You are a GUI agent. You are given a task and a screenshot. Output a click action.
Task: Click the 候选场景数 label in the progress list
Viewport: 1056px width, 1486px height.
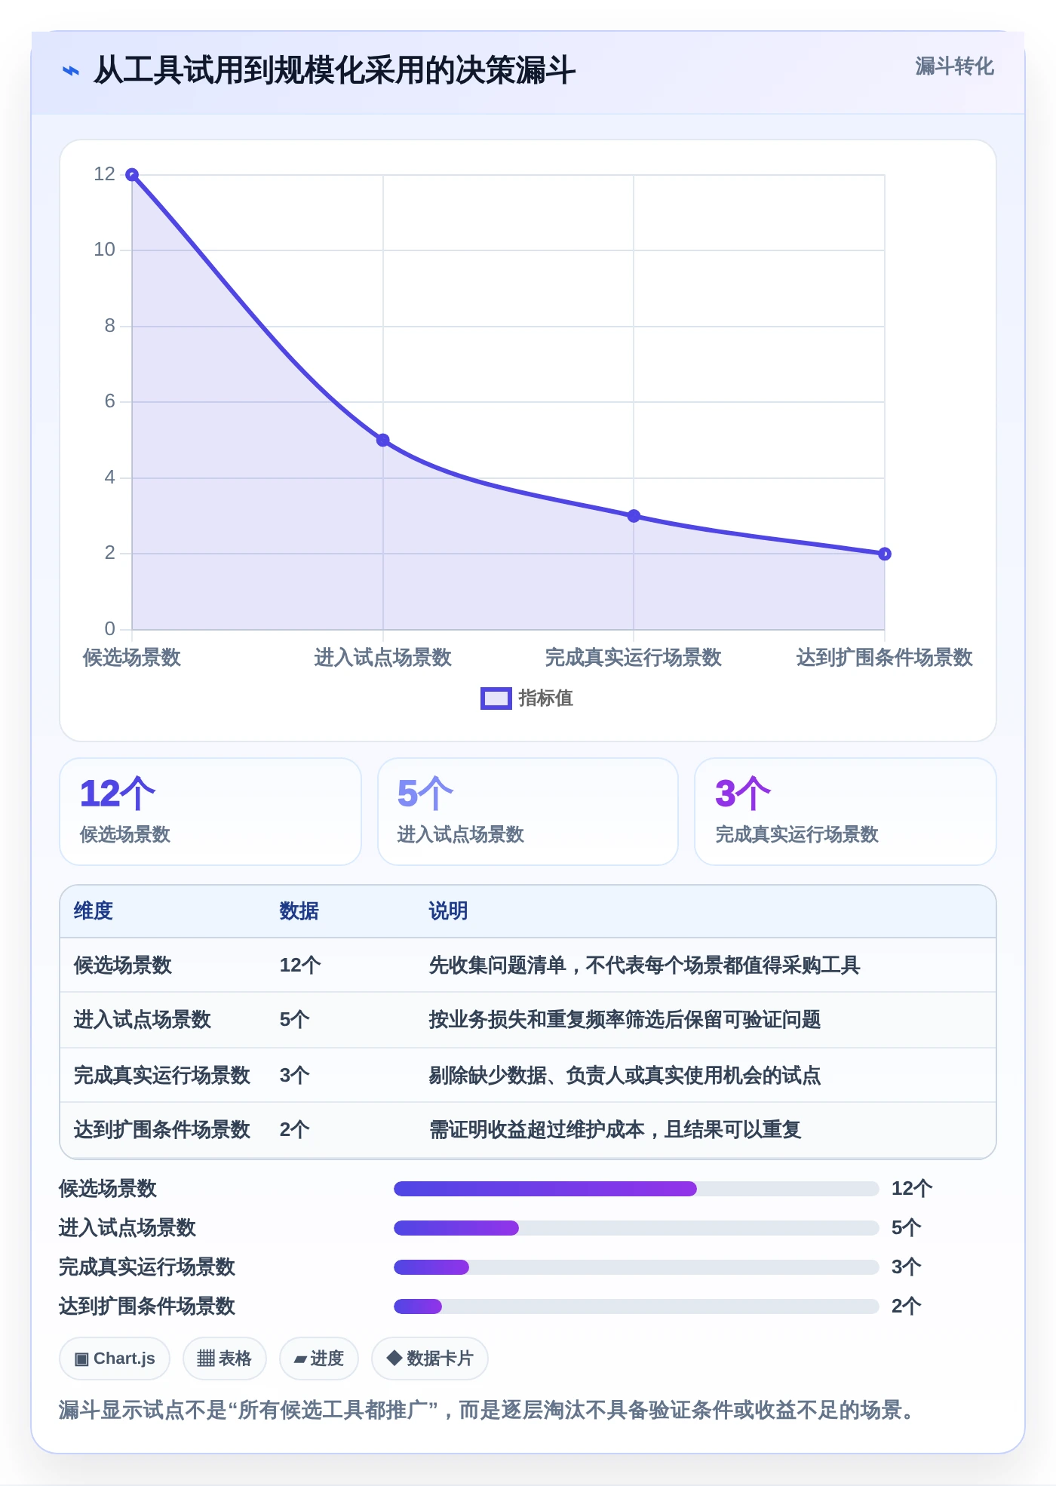coord(108,1189)
